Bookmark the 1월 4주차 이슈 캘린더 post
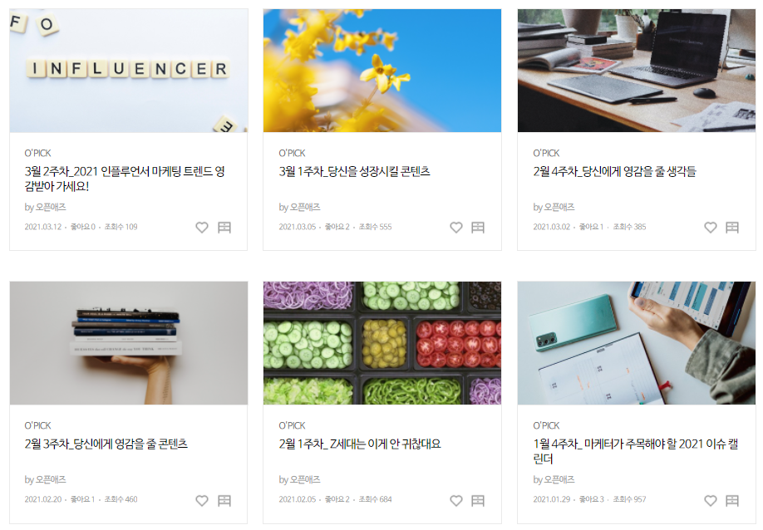This screenshot has width=763, height=530. coord(732,500)
